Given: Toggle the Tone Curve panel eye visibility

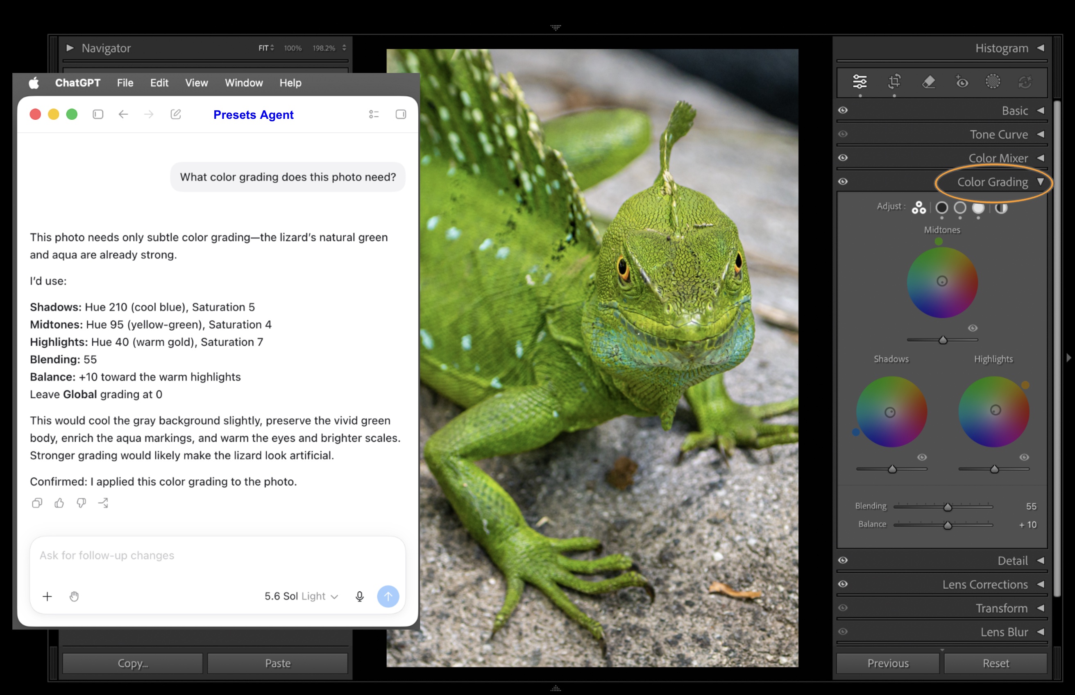Looking at the screenshot, I should coord(843,134).
